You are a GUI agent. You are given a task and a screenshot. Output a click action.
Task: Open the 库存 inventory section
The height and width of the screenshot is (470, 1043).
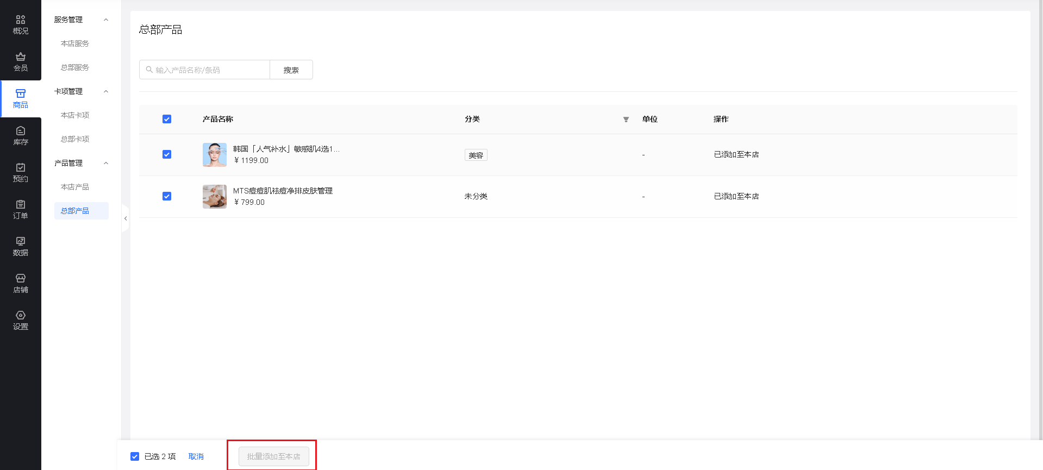click(21, 136)
